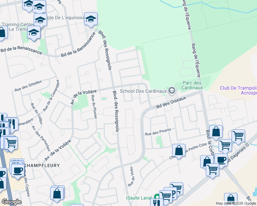Viewport: 257px width, 206px height.
Task: Open Club De Trampoline Acrosport label
Action: [238, 90]
